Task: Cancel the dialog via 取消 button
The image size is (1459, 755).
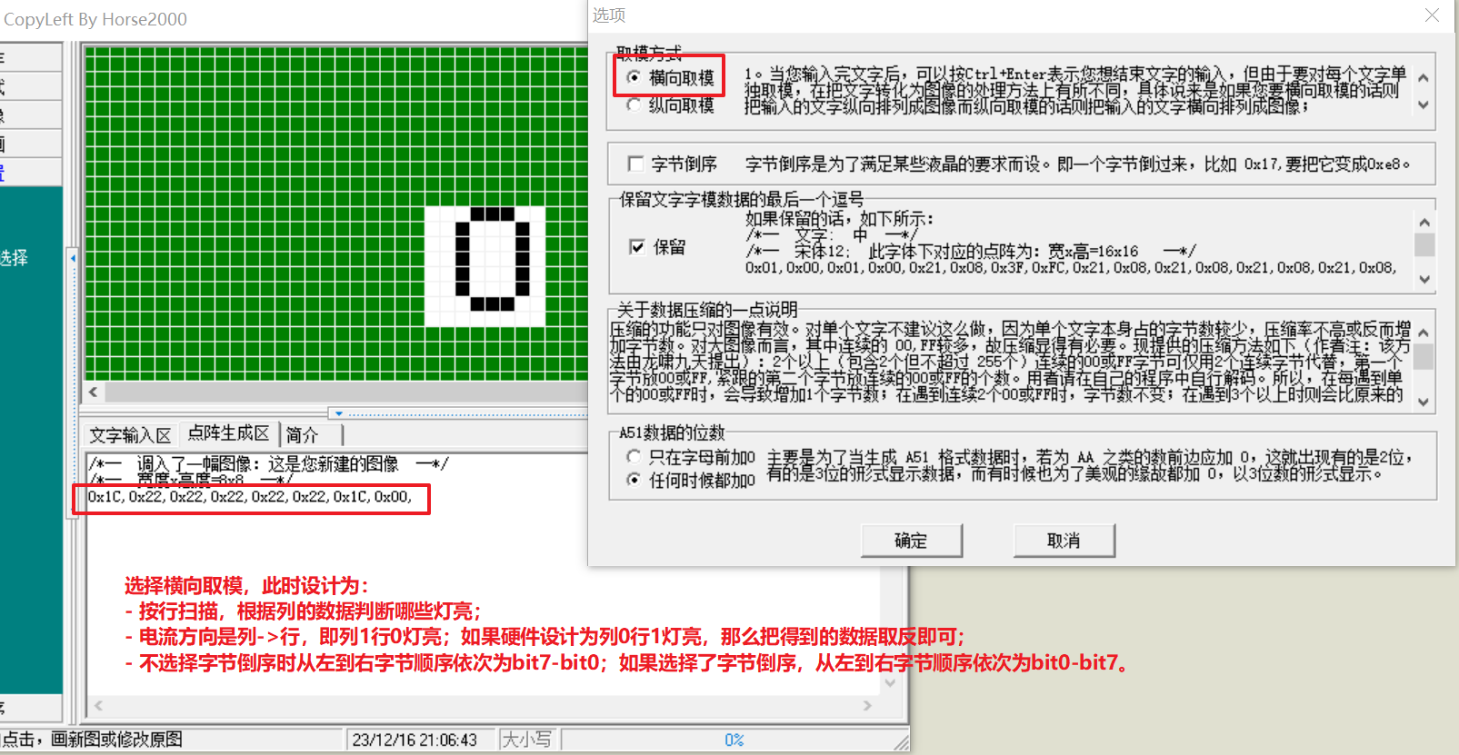Action: (1064, 541)
